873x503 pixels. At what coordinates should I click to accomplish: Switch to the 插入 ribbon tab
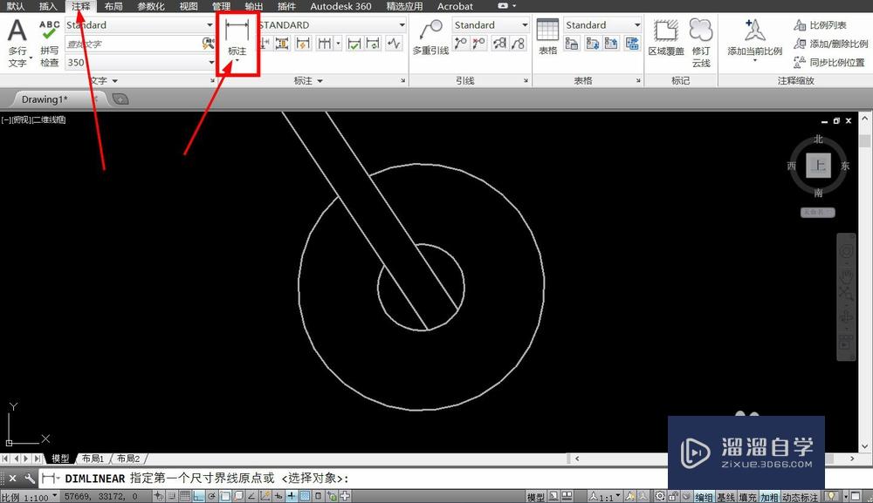(x=47, y=6)
